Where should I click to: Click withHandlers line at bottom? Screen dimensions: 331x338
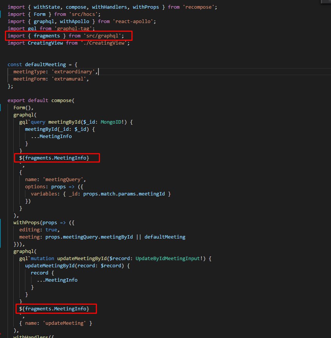33,336
